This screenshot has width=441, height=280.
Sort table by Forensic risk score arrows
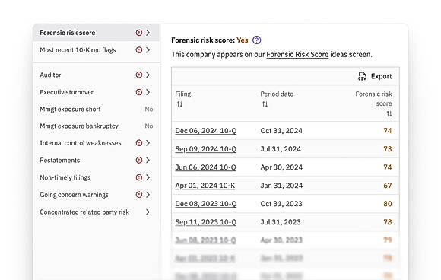389,114
